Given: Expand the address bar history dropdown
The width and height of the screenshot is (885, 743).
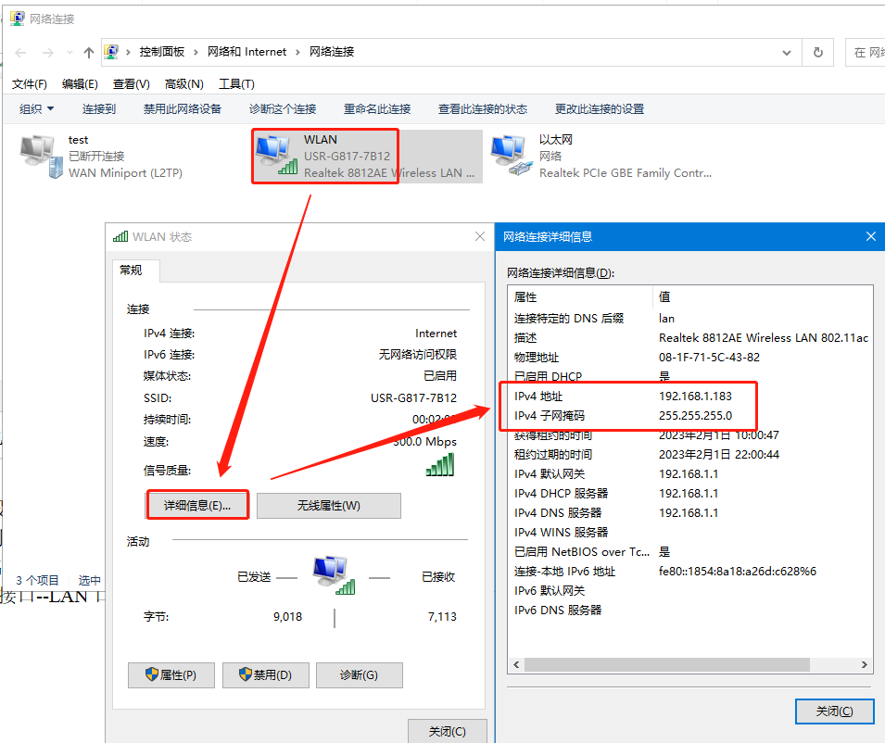Looking at the screenshot, I should point(787,53).
